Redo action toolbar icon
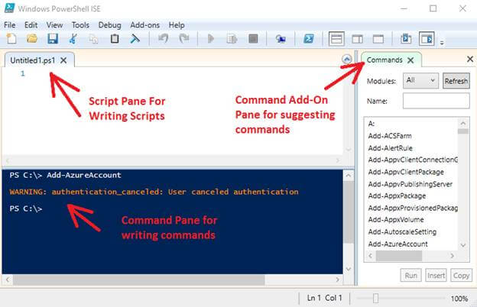Screen dimensions: 477x307 click(x=184, y=39)
